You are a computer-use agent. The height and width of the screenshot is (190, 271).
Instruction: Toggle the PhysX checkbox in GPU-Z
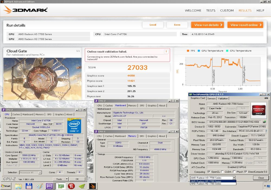[x=234, y=172]
